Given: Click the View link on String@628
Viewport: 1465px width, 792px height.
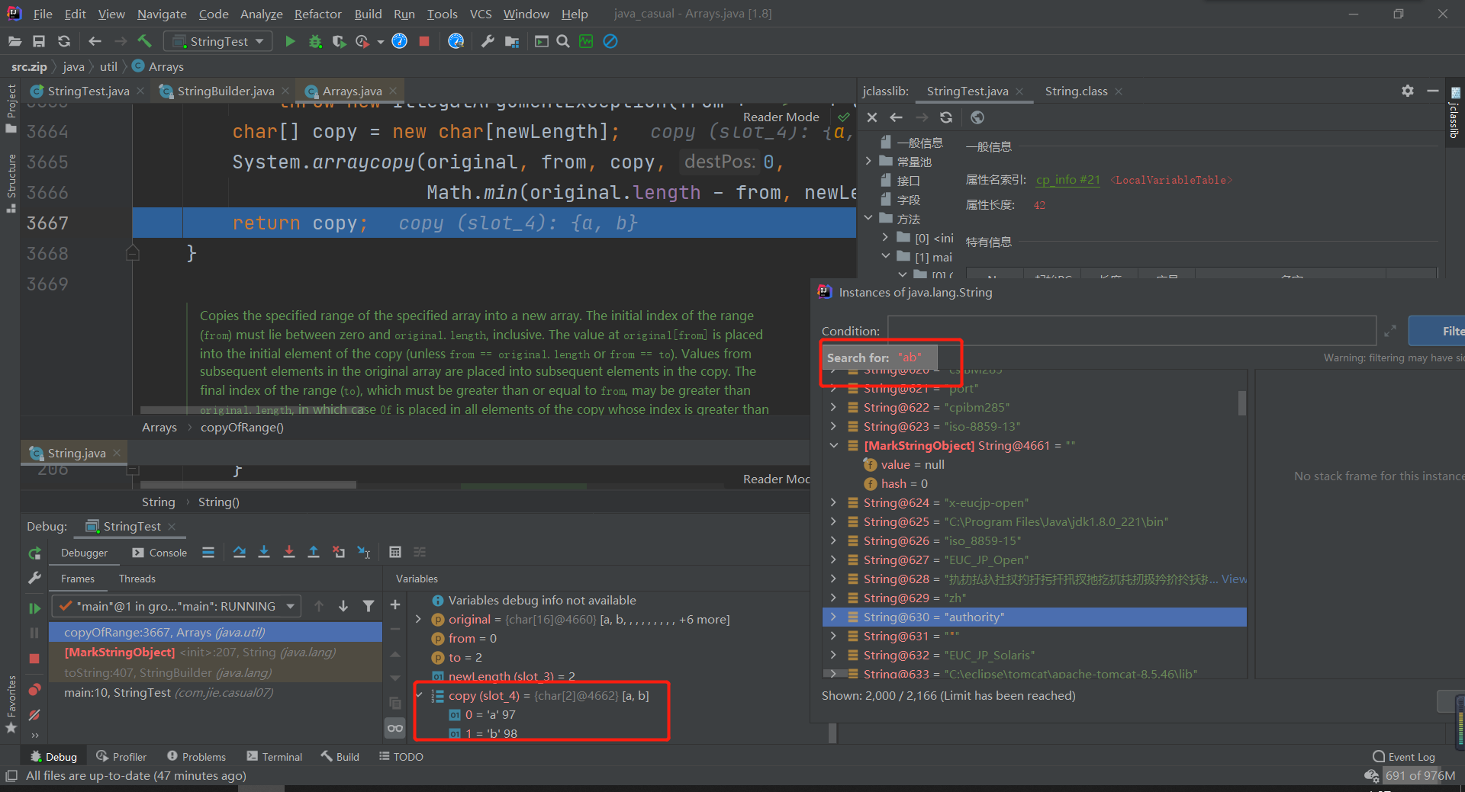Looking at the screenshot, I should [1234, 579].
